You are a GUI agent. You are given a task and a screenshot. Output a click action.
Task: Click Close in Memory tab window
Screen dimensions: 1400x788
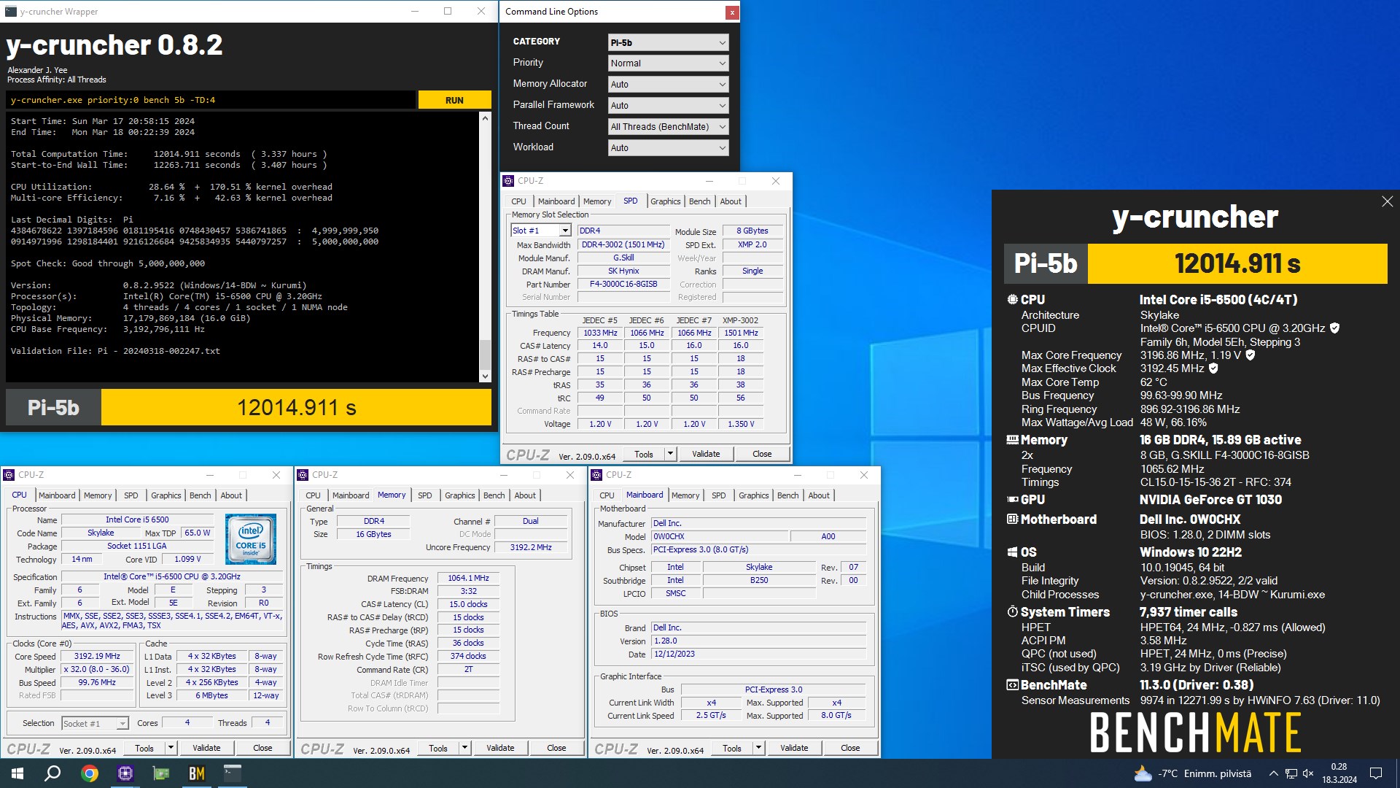pos(556,748)
